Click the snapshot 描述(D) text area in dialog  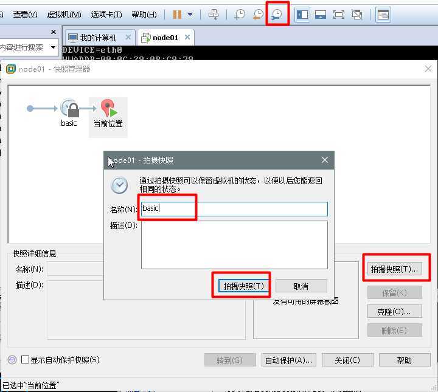coord(234,245)
